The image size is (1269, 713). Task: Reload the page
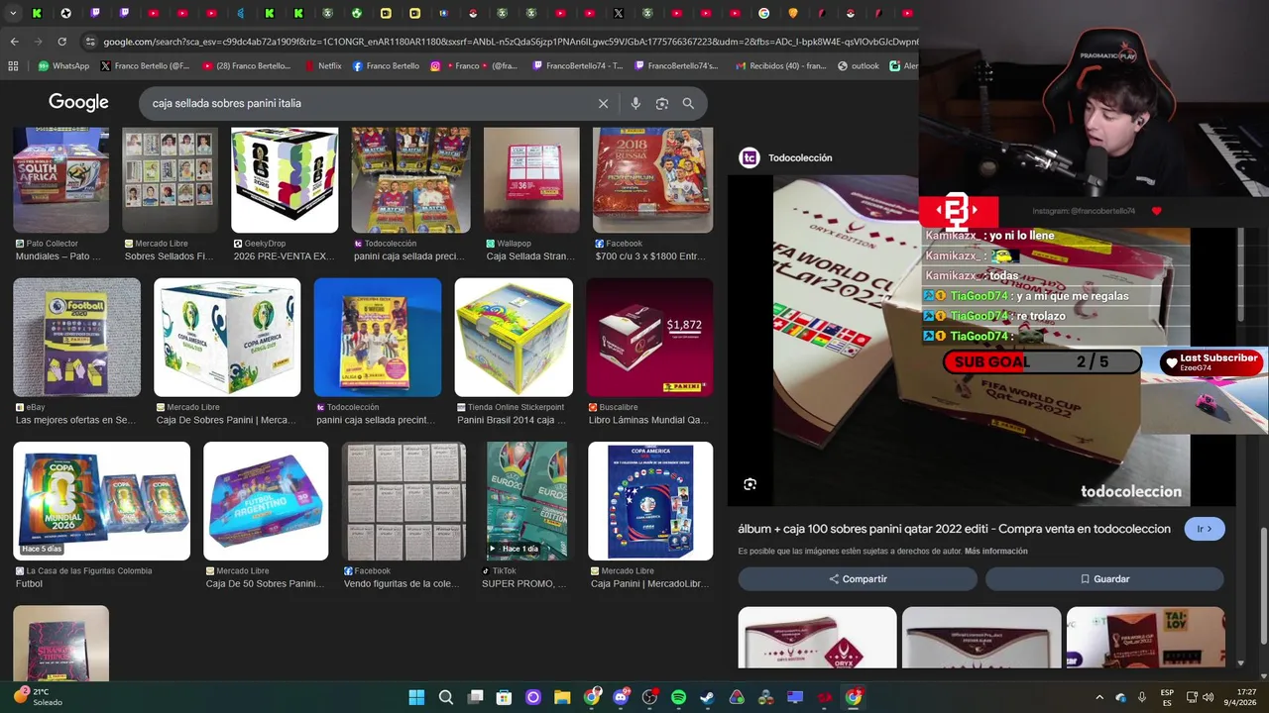(x=61, y=42)
